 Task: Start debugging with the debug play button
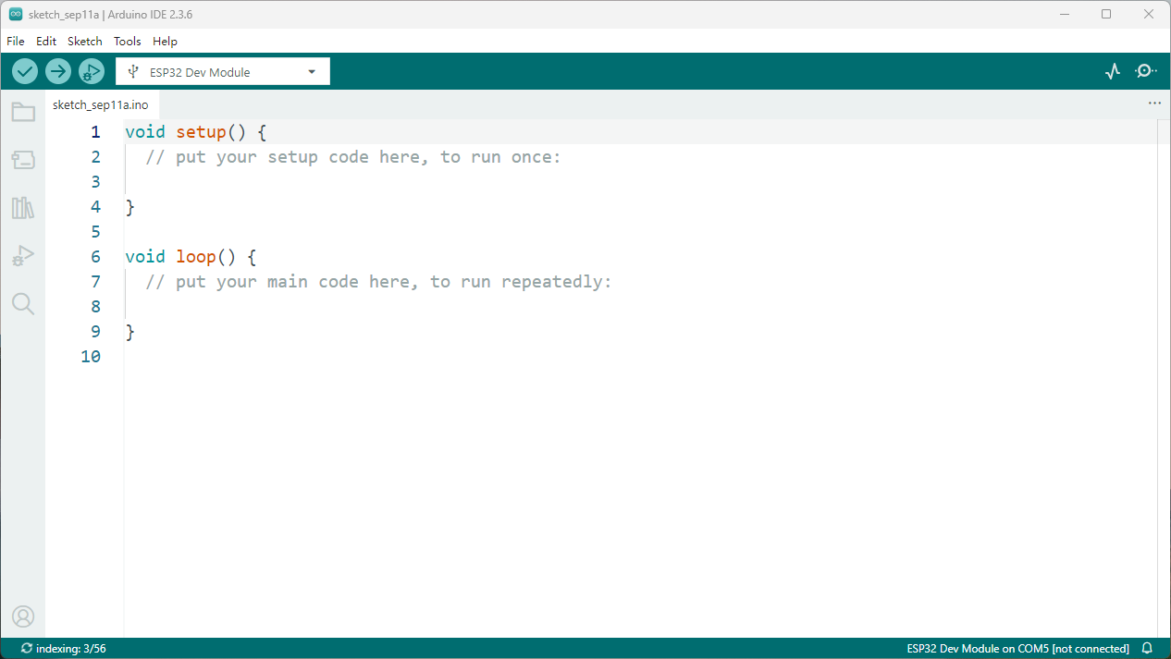(92, 71)
